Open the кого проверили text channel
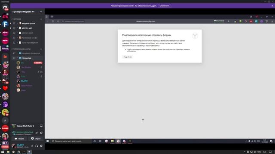Viewport: 275px width, 154px height. pyautogui.click(x=27, y=43)
